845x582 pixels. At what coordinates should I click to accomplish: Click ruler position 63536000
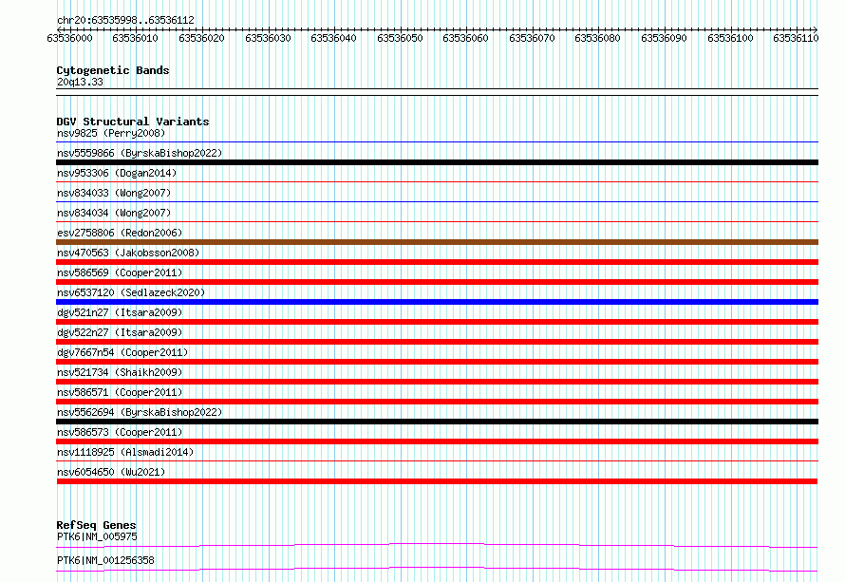click(69, 38)
